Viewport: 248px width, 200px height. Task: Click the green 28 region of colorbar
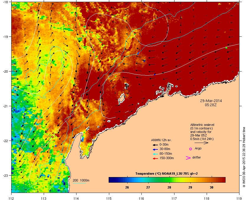coord(169,180)
